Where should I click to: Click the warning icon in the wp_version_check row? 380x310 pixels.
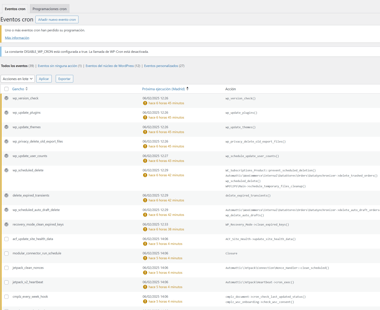(x=145, y=103)
